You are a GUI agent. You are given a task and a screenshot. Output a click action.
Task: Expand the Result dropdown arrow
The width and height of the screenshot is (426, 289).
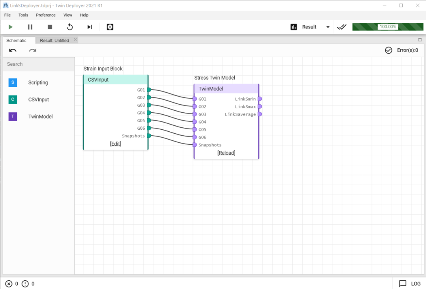click(x=328, y=27)
